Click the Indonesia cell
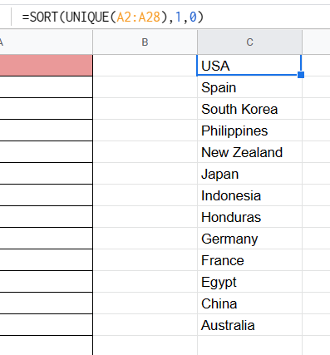 coord(249,195)
